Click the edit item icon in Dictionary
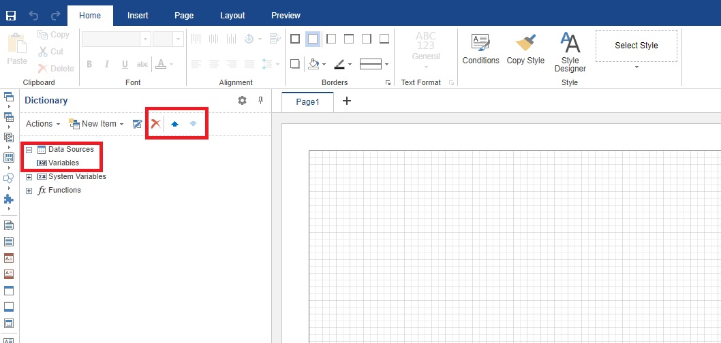 pyautogui.click(x=137, y=123)
